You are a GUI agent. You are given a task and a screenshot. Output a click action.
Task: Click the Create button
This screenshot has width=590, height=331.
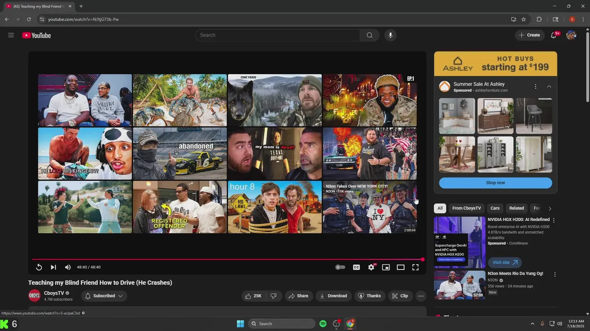coord(529,35)
